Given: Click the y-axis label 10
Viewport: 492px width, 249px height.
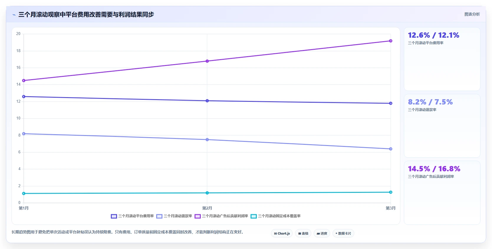Looking at the screenshot, I should [18, 118].
